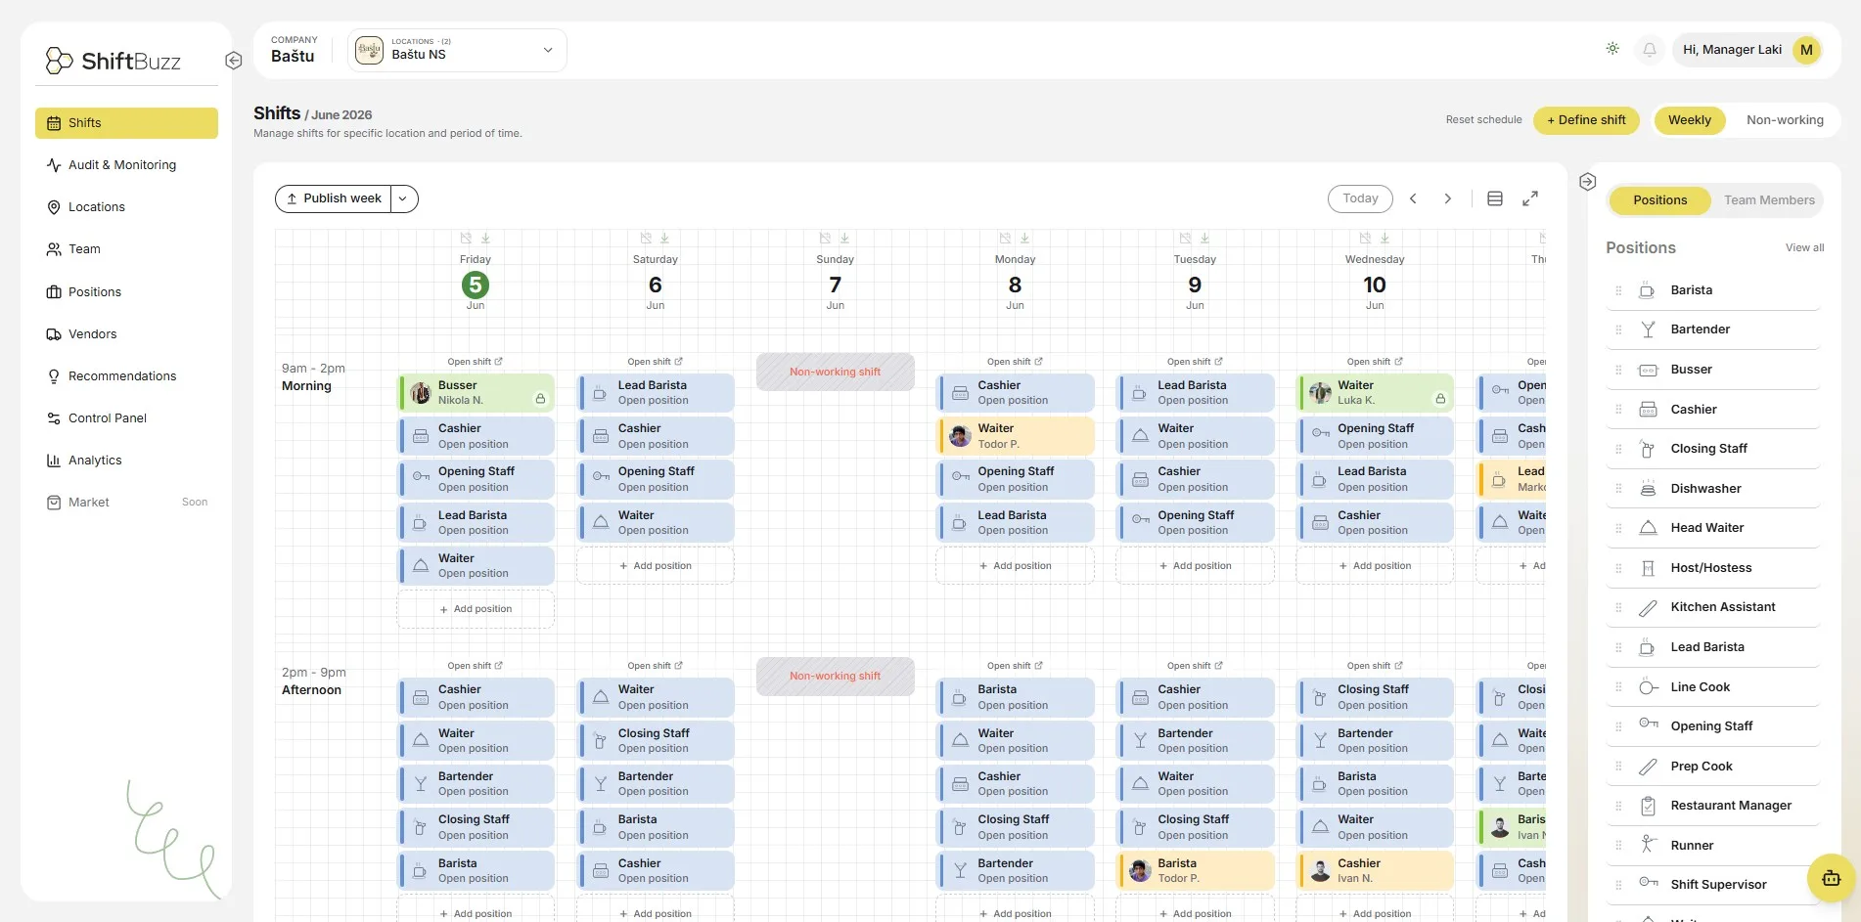Viewport: 1861px width, 922px height.
Task: Click the Publish week button
Action: [x=334, y=198]
